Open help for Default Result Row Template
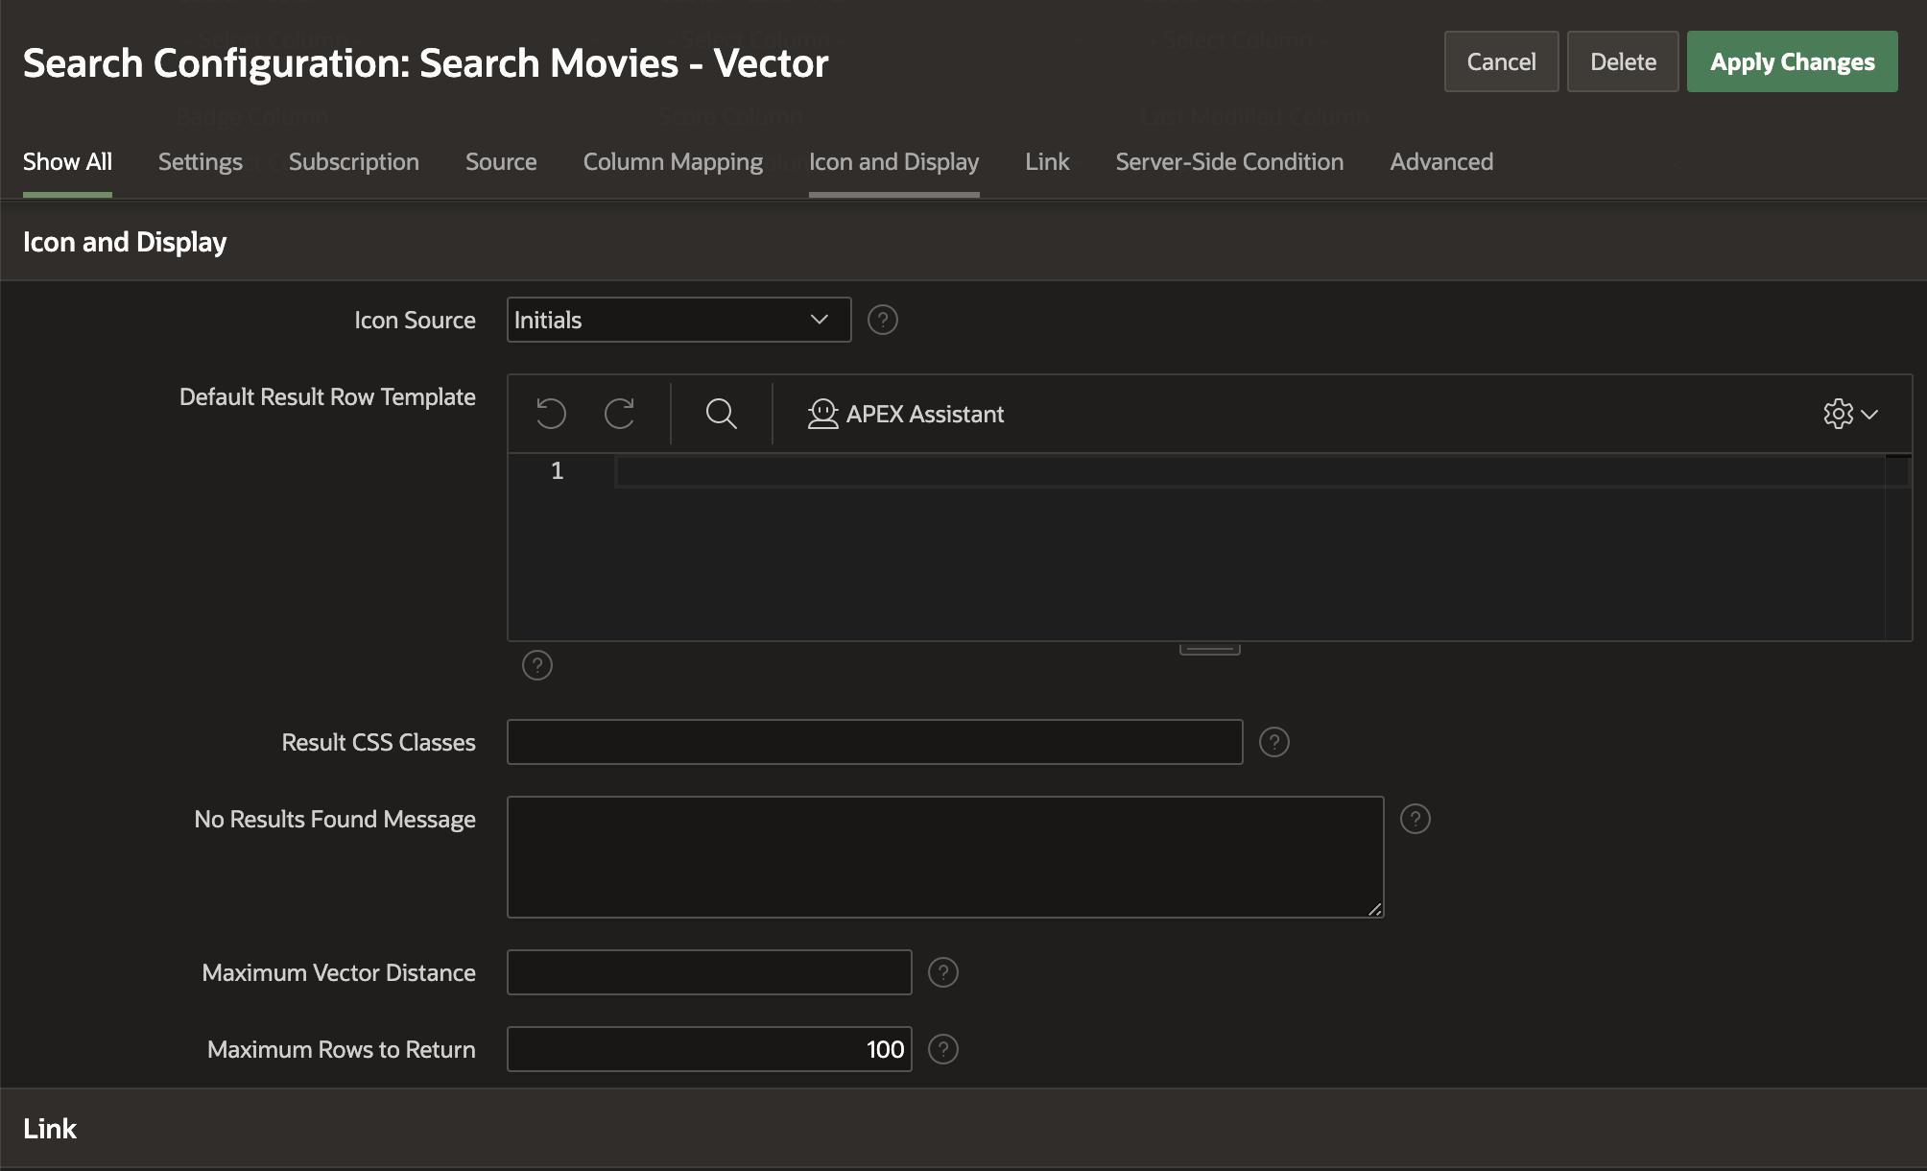Screen dimensions: 1927x1171 click(537, 665)
